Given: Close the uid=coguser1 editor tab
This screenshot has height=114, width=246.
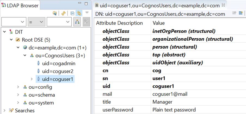Looking at the screenshot, I should (223, 5).
